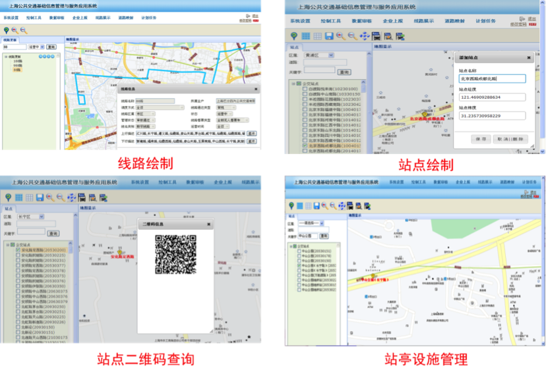The height and width of the screenshot is (376, 546).
Task: Zoom out with the magnifier in 站点绘制 toolbar
Action: [352, 36]
